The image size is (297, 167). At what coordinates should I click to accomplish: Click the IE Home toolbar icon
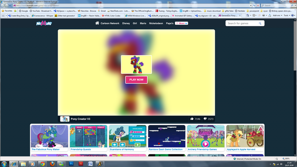coord(247,15)
